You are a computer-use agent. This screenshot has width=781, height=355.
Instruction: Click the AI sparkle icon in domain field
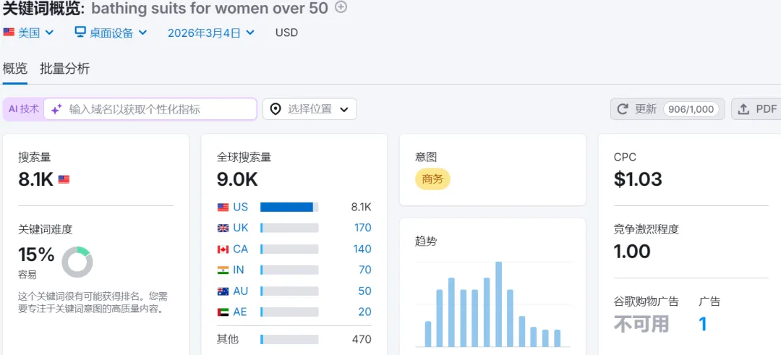pos(56,109)
